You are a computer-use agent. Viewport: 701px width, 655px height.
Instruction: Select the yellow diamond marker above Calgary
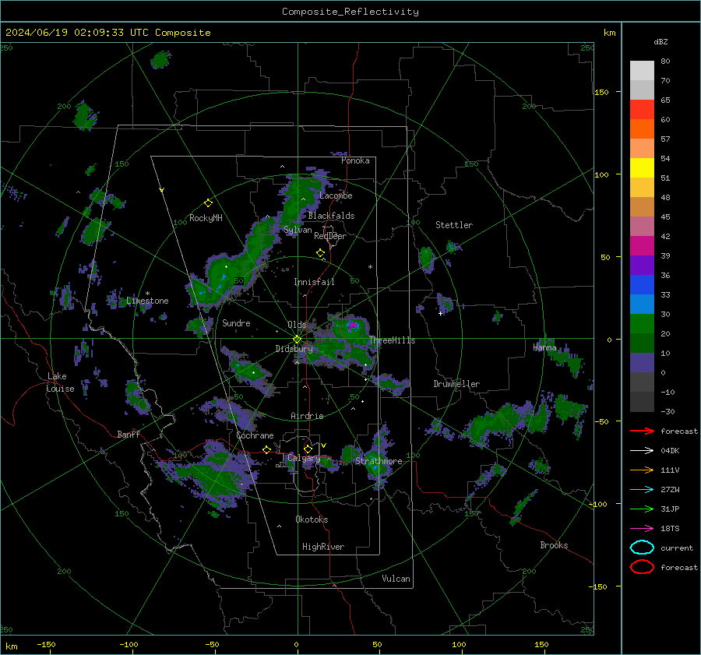[308, 449]
